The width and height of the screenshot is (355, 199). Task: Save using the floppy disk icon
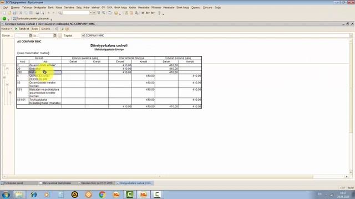click(x=14, y=13)
